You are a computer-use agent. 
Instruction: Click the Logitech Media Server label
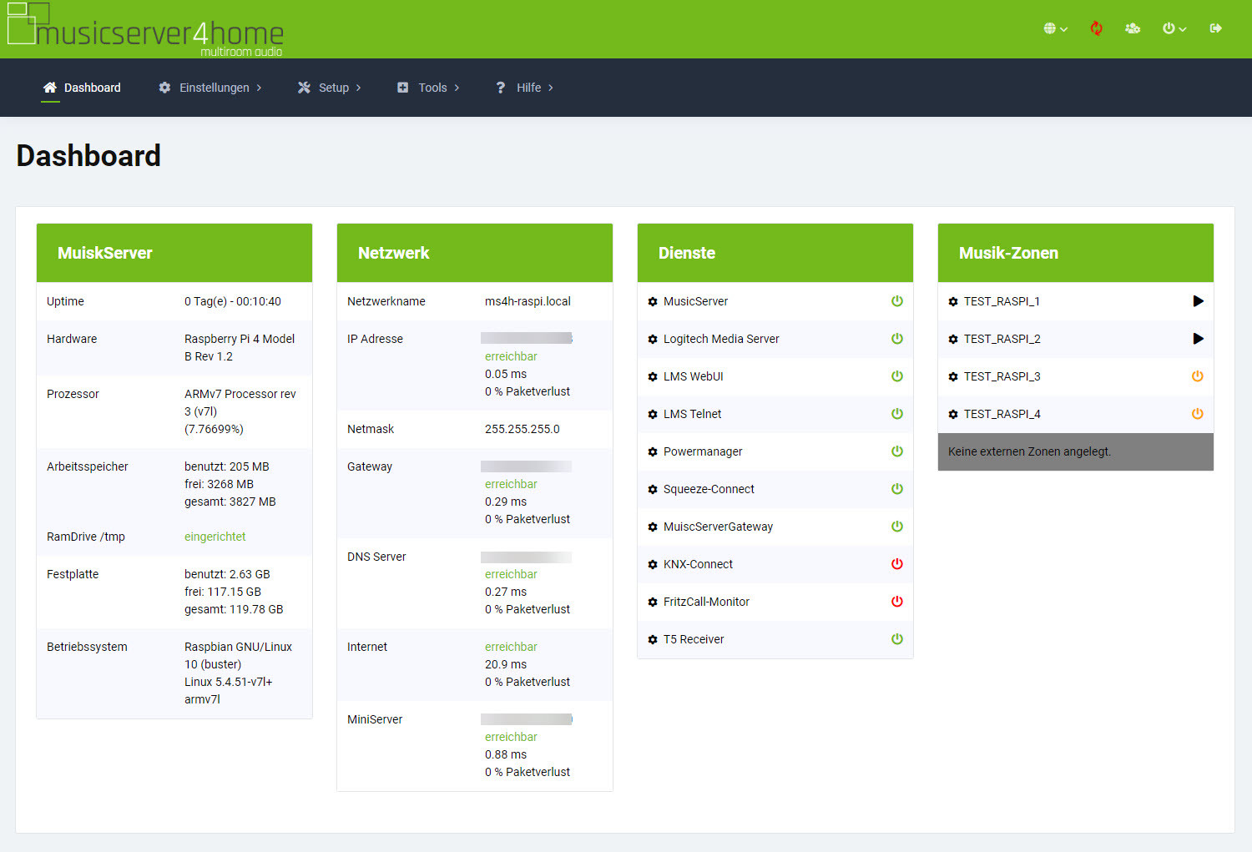(x=721, y=339)
